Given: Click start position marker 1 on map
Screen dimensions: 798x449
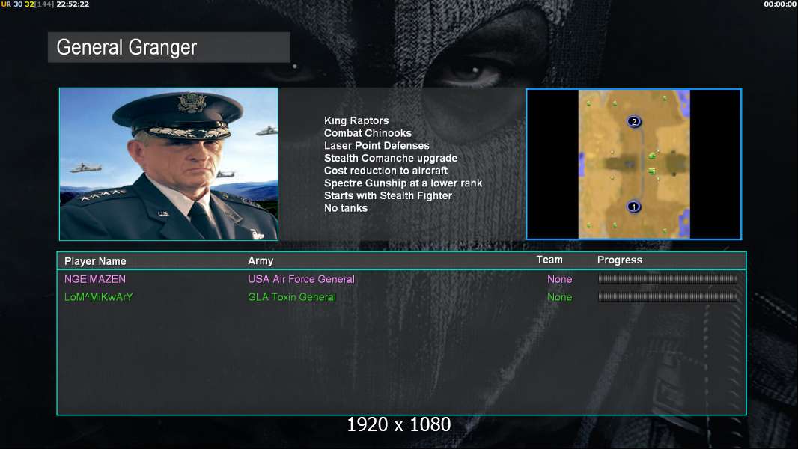Looking at the screenshot, I should (633, 207).
